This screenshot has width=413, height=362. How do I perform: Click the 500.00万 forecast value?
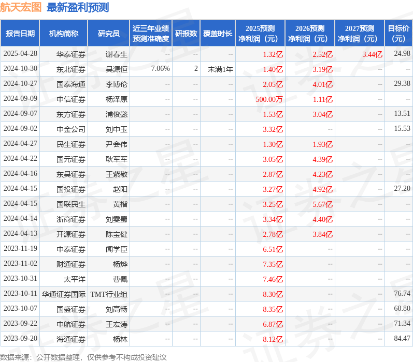point(269,99)
